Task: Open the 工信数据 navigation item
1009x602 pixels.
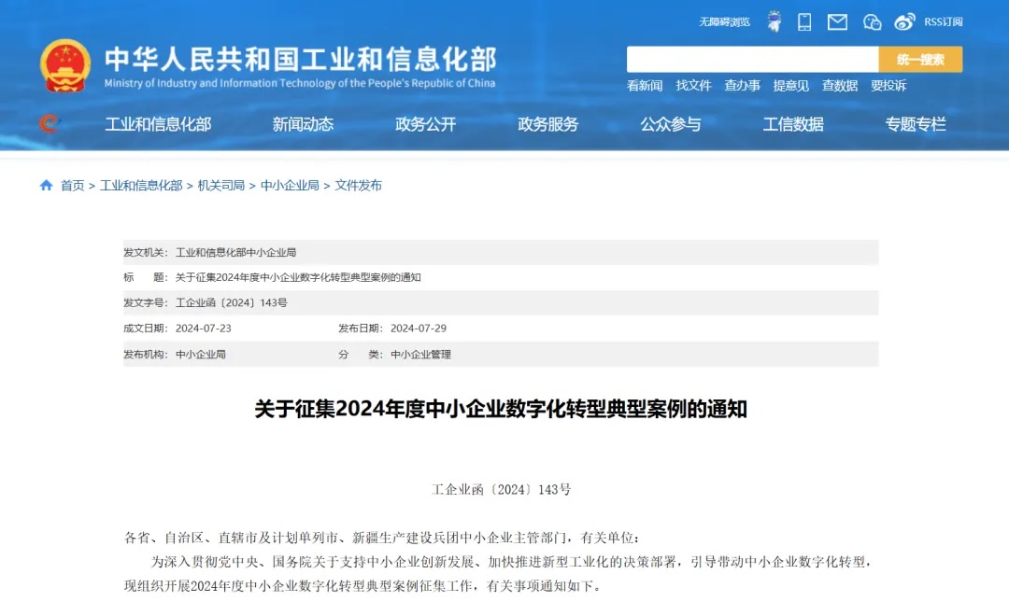Action: tap(792, 124)
